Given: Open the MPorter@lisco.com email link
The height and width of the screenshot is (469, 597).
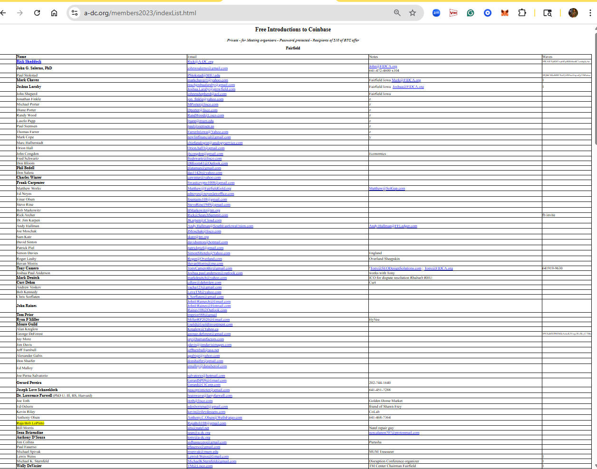Looking at the screenshot, I should click(202, 104).
